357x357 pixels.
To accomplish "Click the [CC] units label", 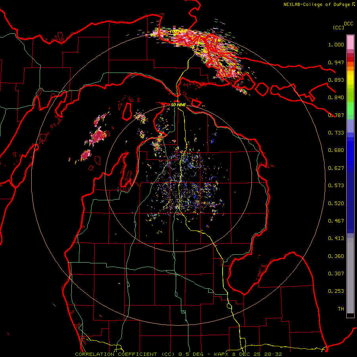I will click(339, 27).
